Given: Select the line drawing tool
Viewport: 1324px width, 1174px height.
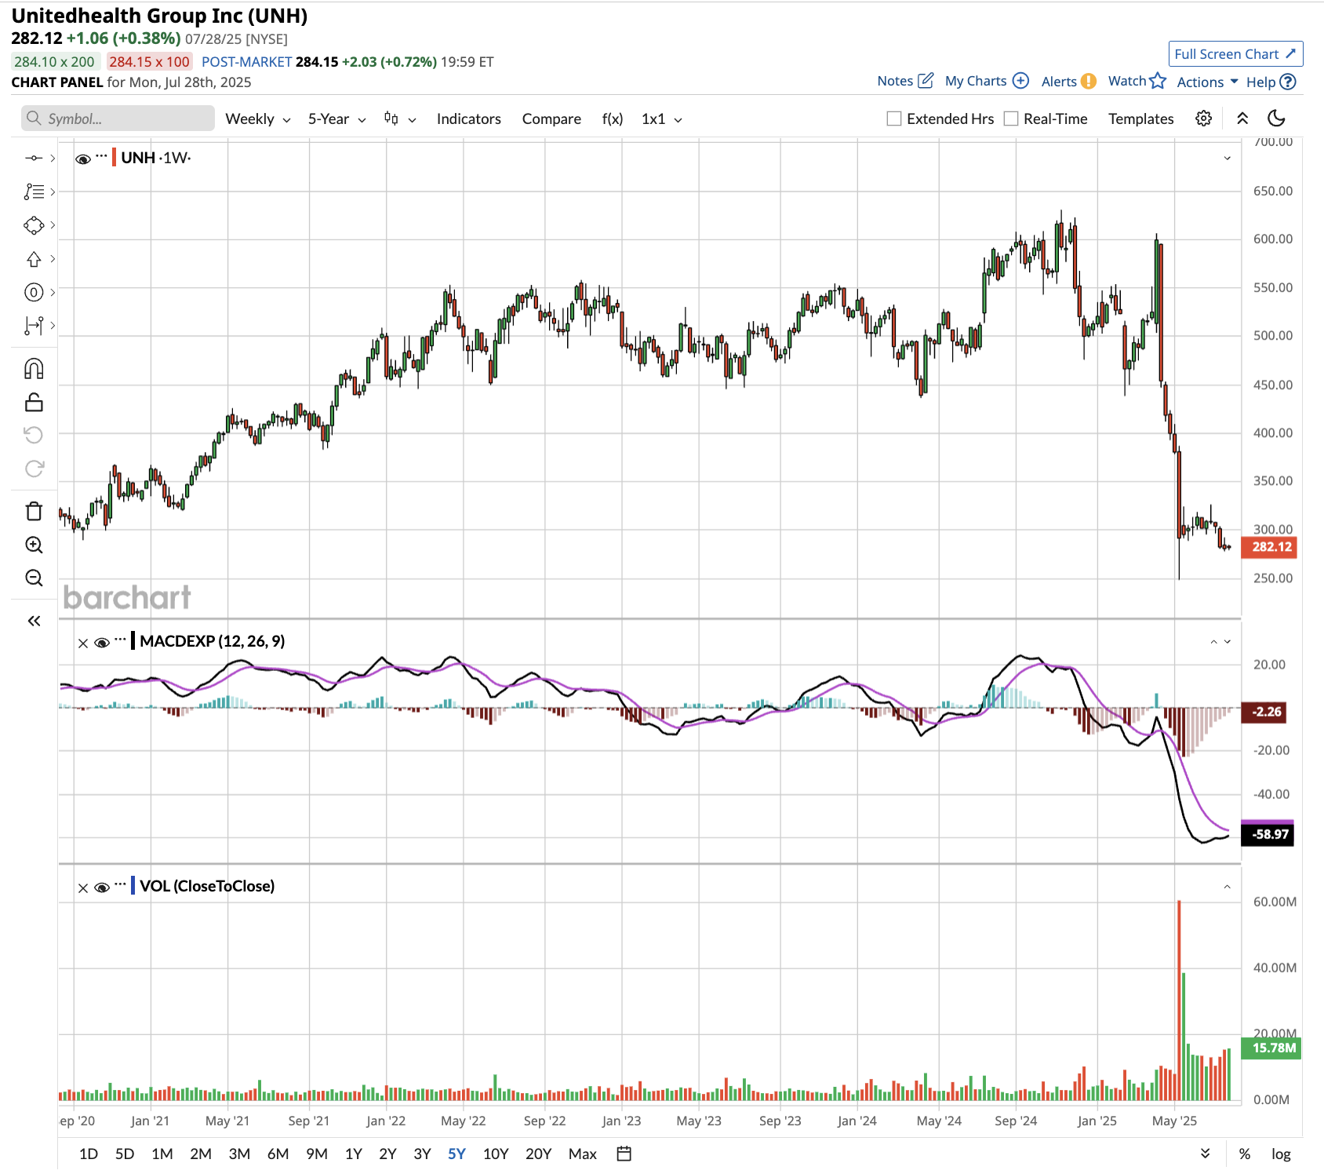Looking at the screenshot, I should 34,158.
